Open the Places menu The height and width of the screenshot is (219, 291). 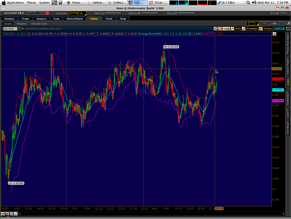[31, 3]
